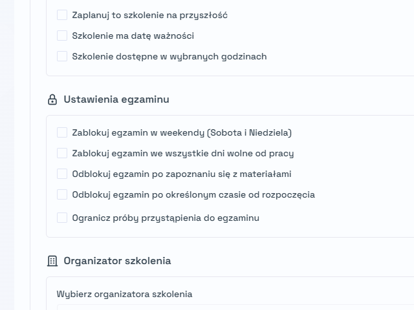Tick the "Szkolenie ma datę ważności" checkbox
Viewport: 414px width, 310px height.
pyautogui.click(x=62, y=36)
